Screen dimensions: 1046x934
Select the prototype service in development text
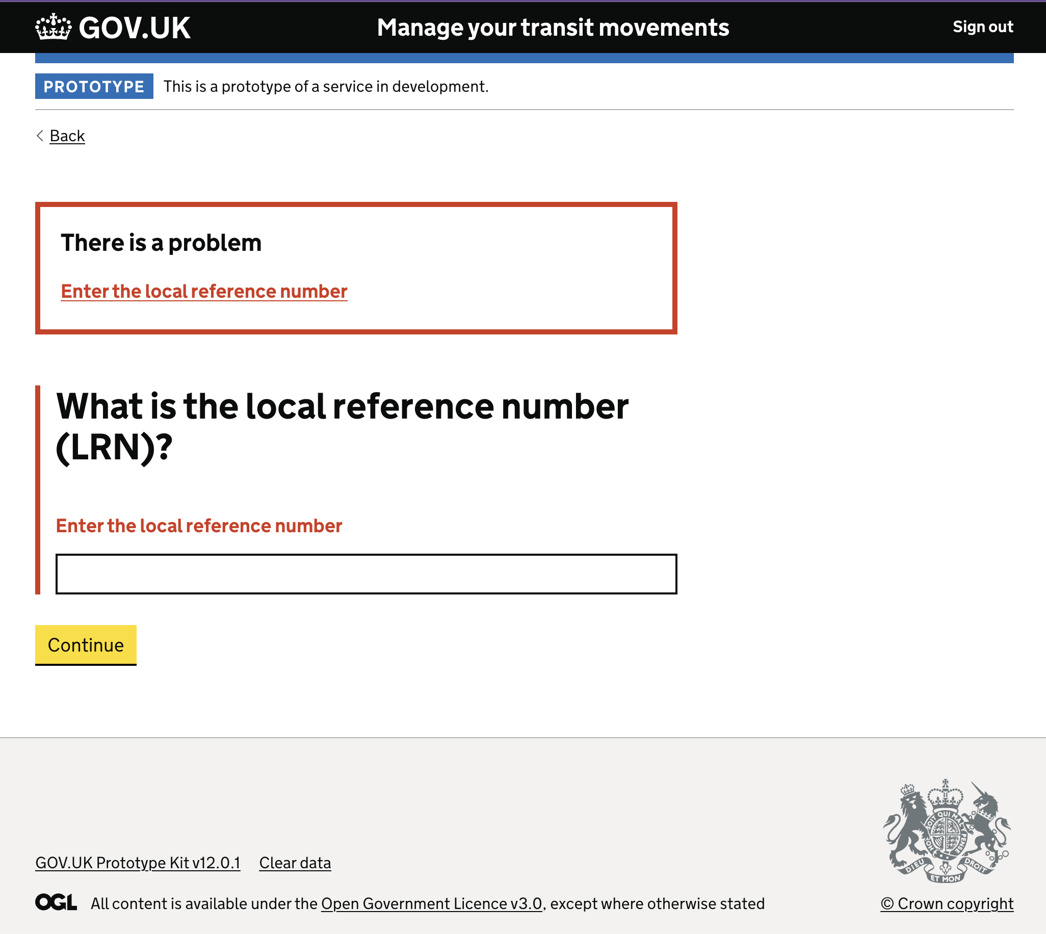coord(326,86)
